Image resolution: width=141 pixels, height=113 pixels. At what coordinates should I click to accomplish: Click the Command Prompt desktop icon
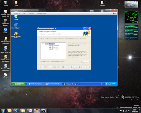6,23
